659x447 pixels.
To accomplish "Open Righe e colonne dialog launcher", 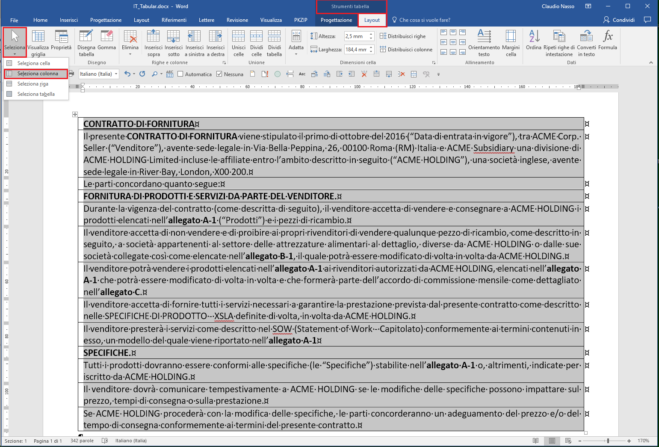I will [224, 63].
